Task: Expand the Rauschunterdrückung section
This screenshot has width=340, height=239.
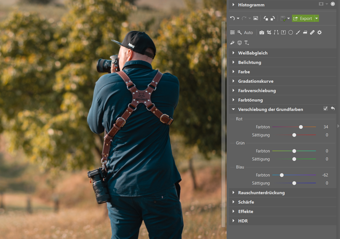Action: [261, 193]
